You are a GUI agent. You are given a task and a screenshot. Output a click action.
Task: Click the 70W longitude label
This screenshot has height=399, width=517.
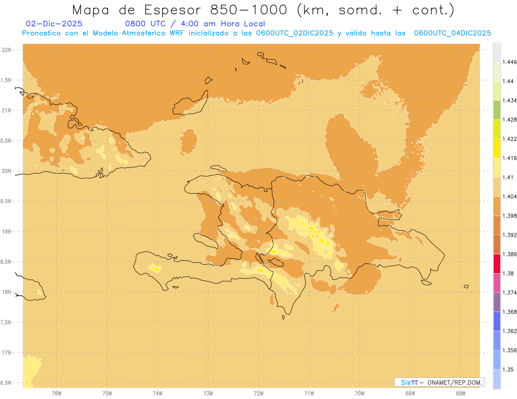tap(359, 393)
